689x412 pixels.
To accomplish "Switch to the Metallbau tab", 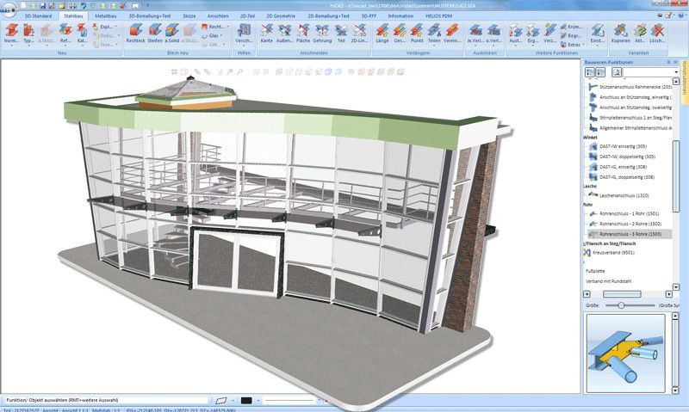I will coord(106,15).
